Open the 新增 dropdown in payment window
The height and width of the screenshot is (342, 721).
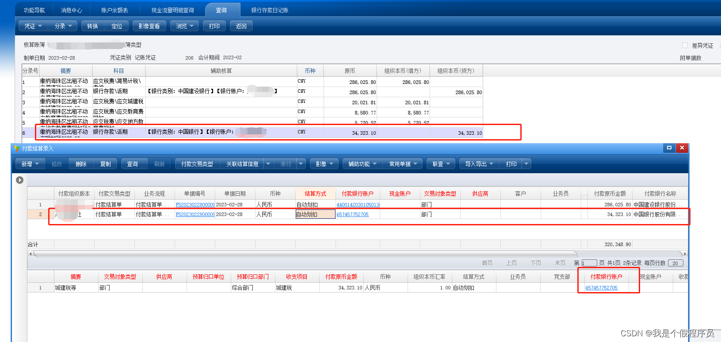[x=30, y=164]
